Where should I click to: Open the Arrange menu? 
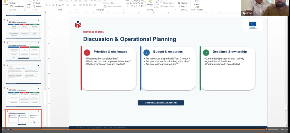tap(150, 4)
